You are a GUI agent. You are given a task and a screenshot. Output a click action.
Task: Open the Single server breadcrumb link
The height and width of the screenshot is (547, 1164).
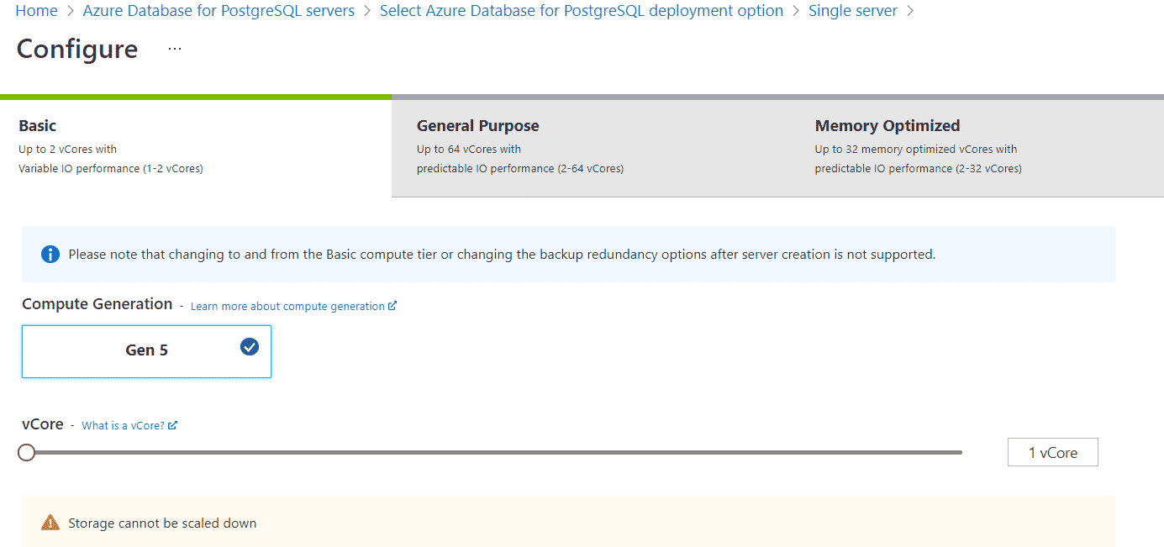click(853, 10)
